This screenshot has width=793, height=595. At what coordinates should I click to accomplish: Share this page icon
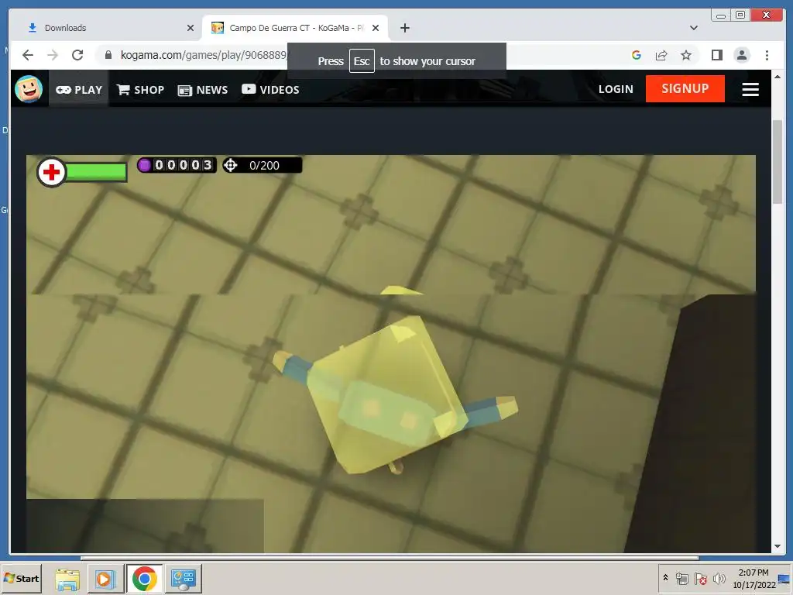click(661, 55)
